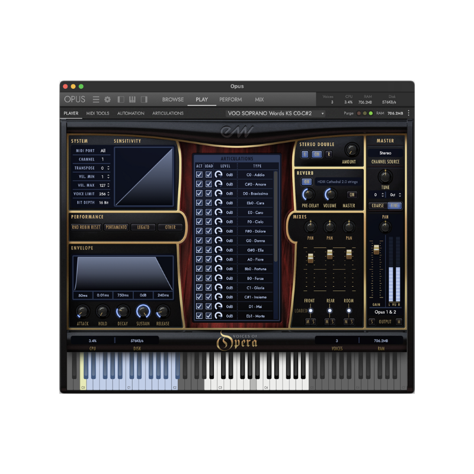Click the Portamento button
The height and width of the screenshot is (474, 474).
pos(116,227)
